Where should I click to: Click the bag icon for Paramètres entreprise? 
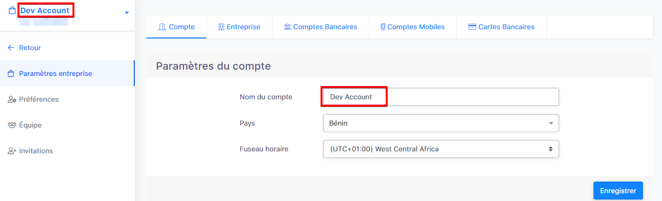pos(11,74)
